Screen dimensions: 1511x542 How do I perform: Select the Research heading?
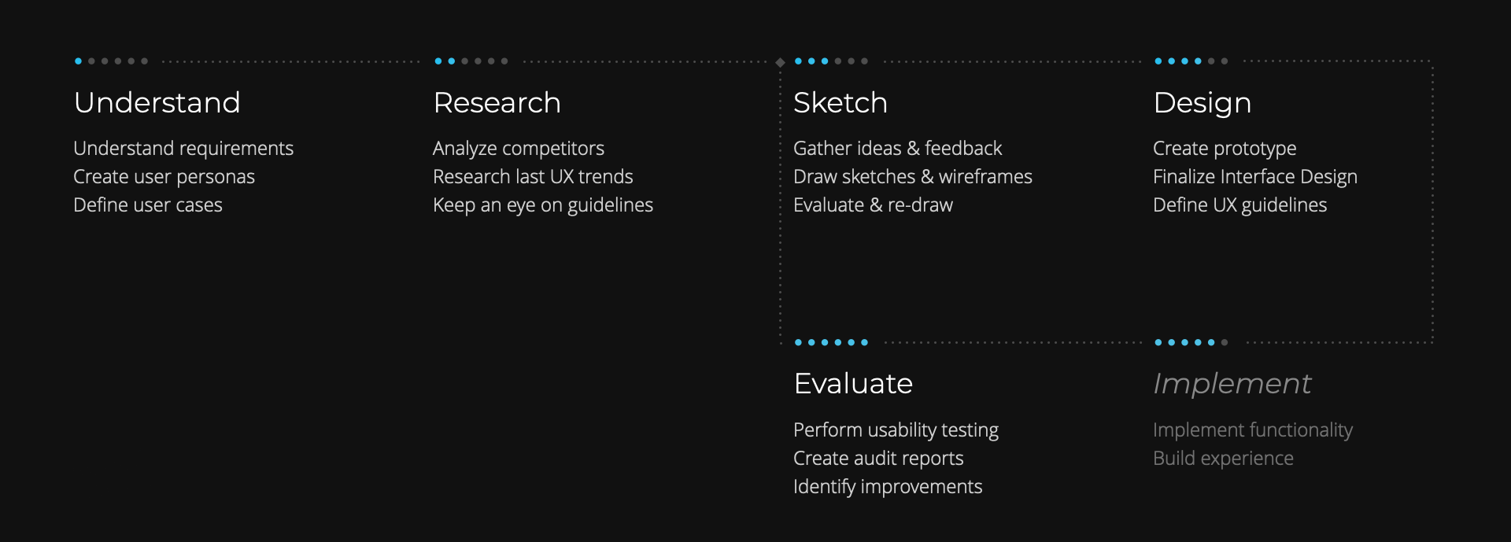tap(497, 103)
